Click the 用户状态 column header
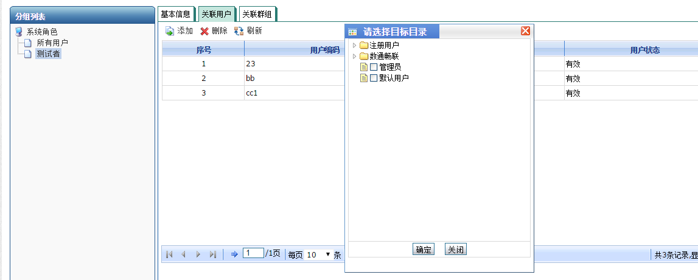Viewport: 698px width, 280px height. click(x=645, y=50)
